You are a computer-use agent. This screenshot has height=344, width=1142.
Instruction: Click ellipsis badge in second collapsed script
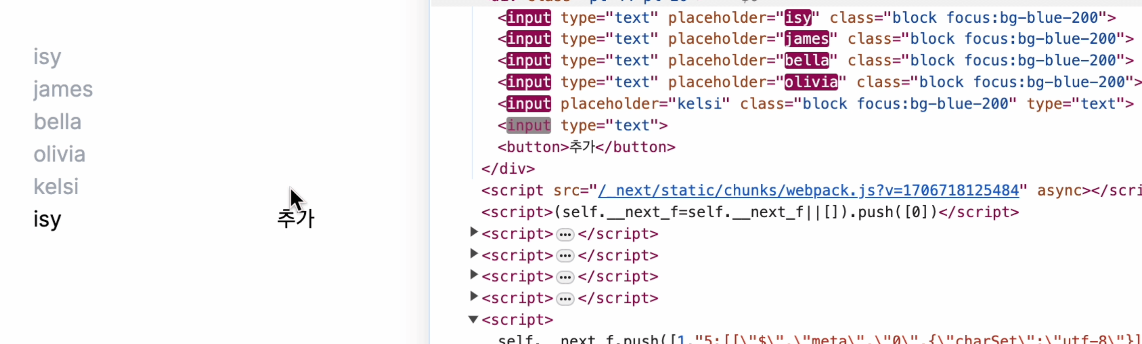coord(565,256)
